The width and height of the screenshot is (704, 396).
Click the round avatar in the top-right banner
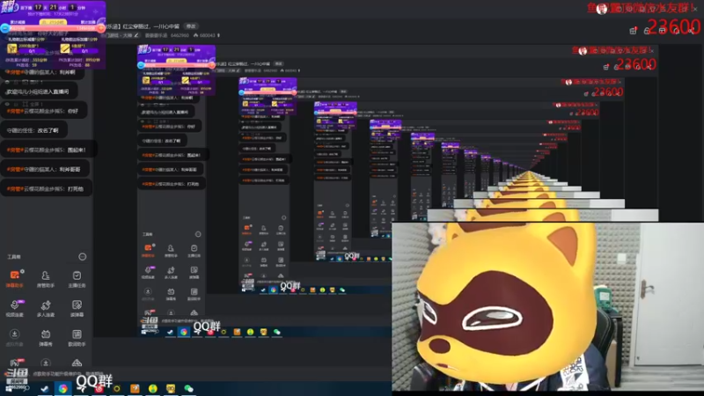click(x=602, y=9)
